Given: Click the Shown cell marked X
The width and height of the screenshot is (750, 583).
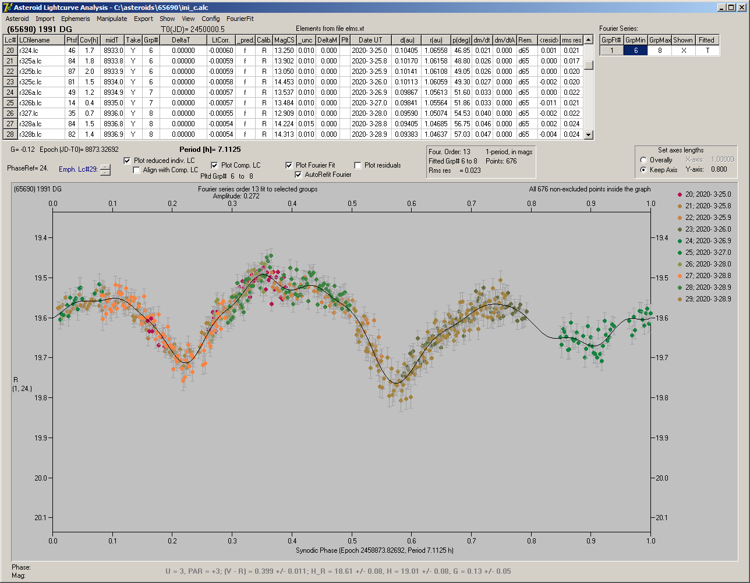Looking at the screenshot, I should [683, 51].
